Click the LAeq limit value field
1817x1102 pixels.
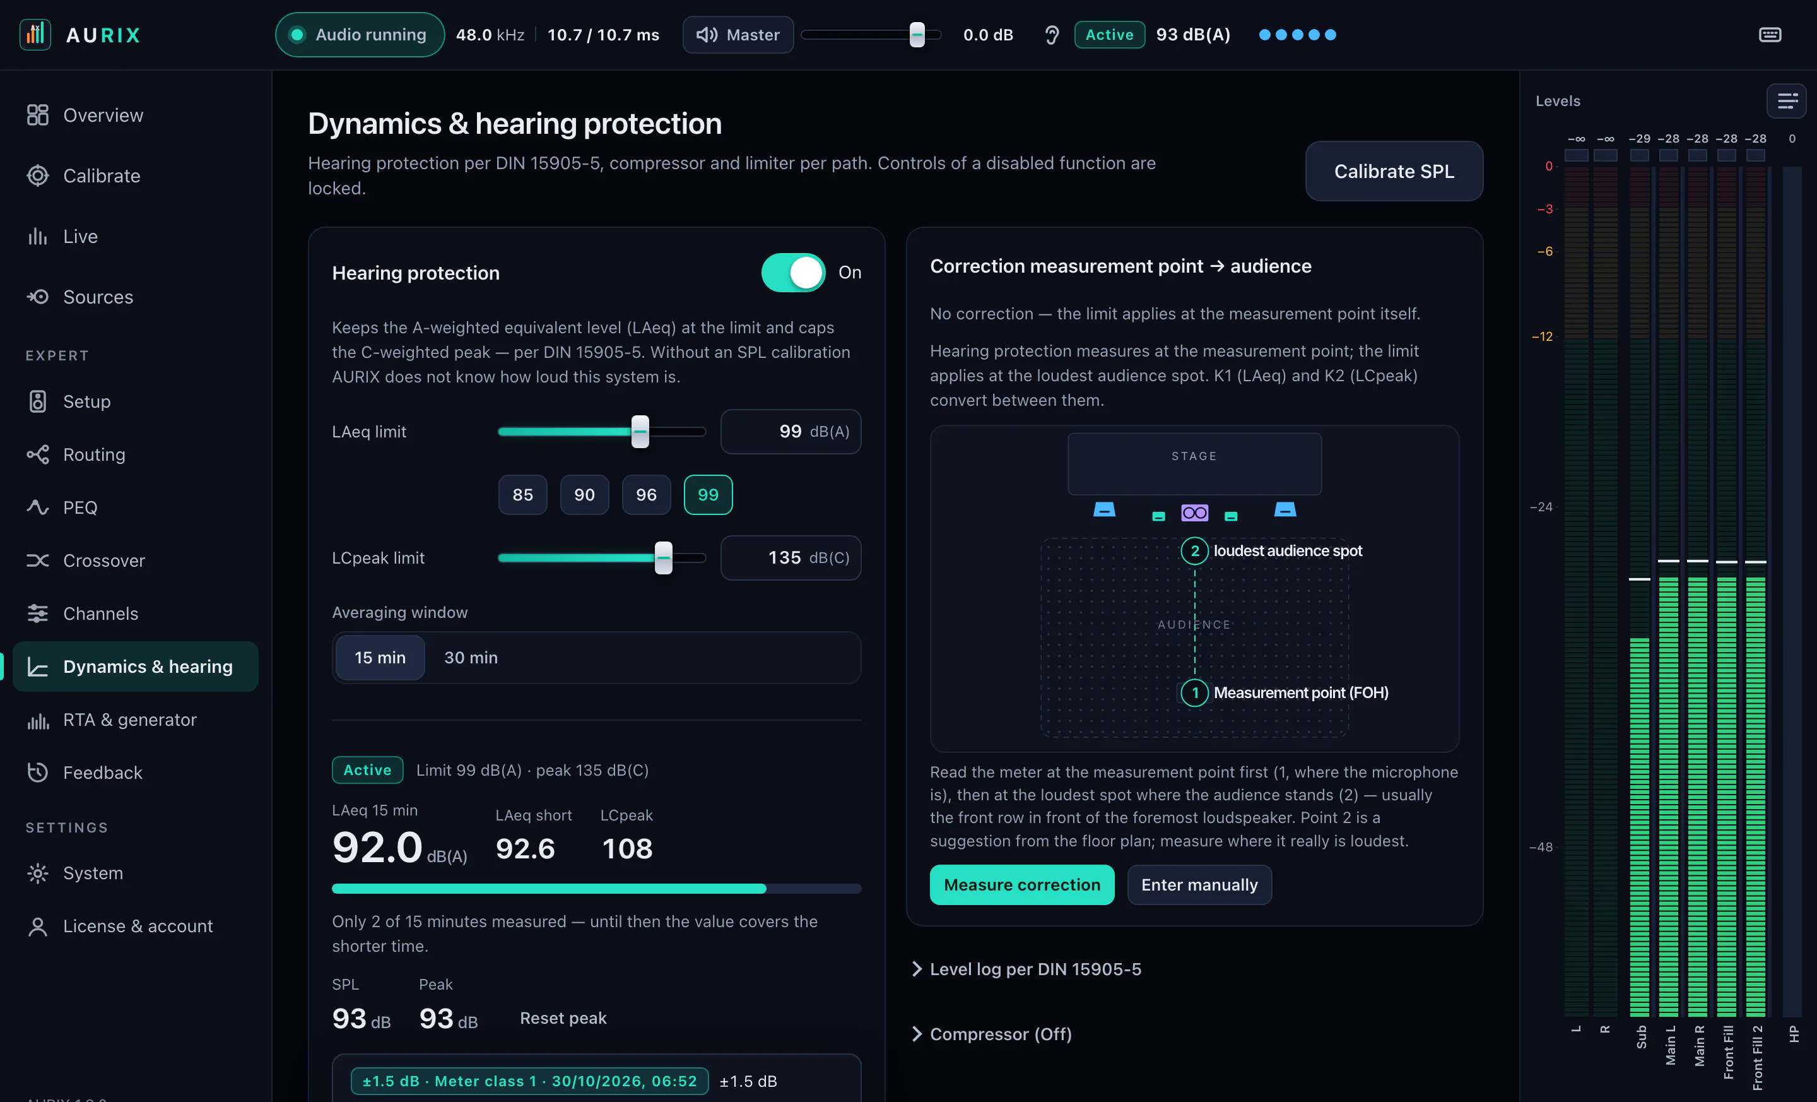point(791,432)
